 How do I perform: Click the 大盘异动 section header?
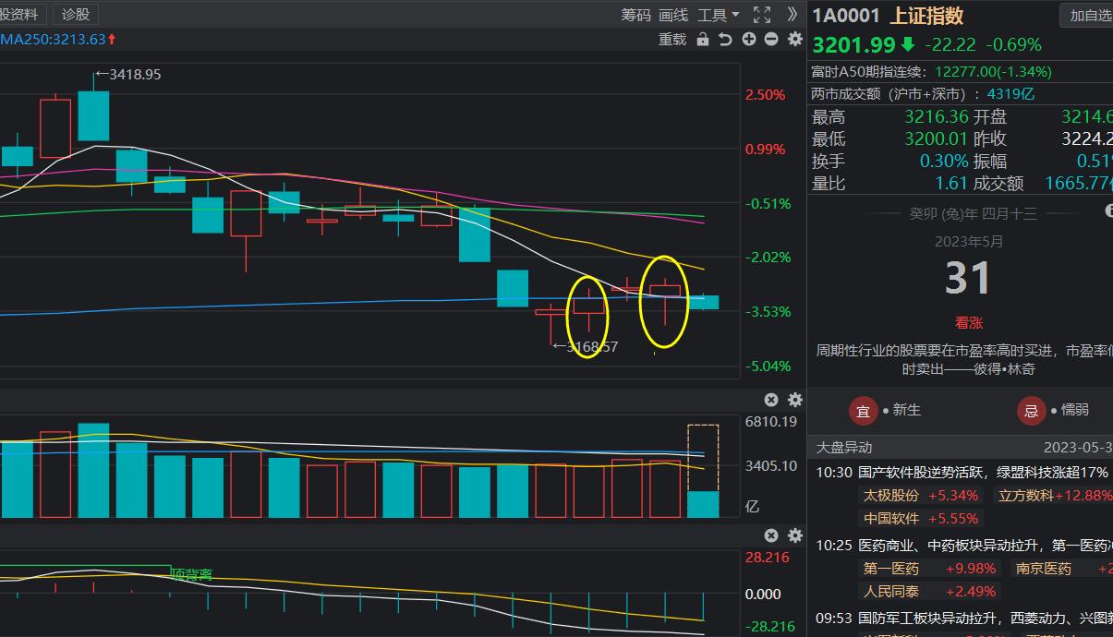pos(844,447)
